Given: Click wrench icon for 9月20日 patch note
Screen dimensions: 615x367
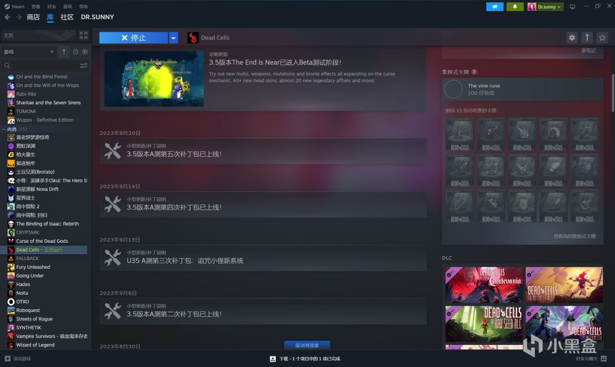Looking at the screenshot, I should [112, 151].
